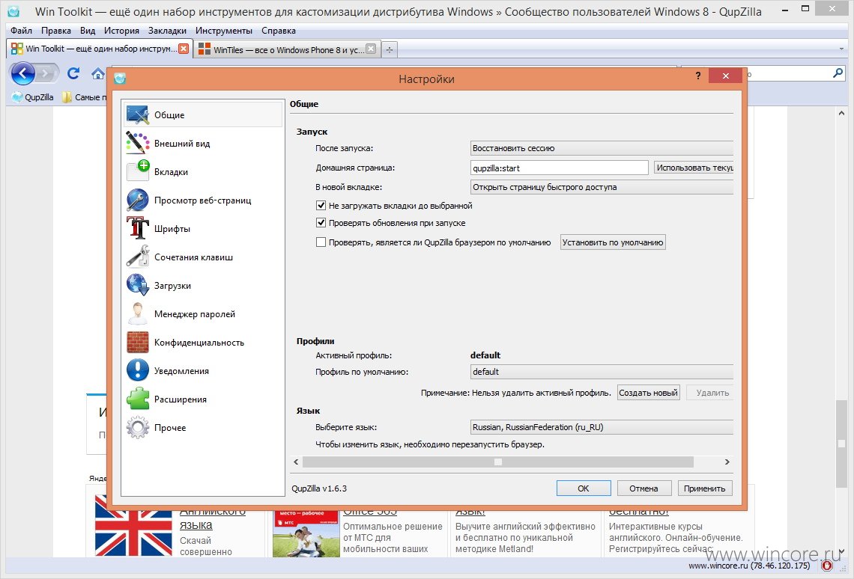Image resolution: width=854 pixels, height=579 pixels.
Task: Open the Прочее settings category
Action: (202, 428)
